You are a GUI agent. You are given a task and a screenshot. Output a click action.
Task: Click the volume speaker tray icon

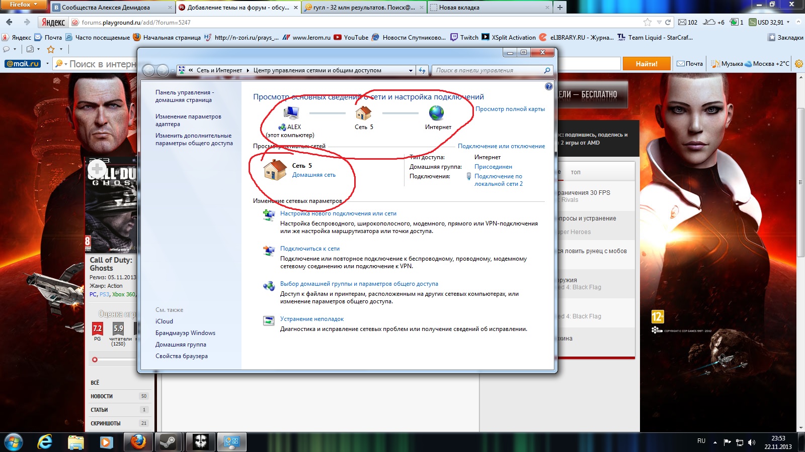752,442
